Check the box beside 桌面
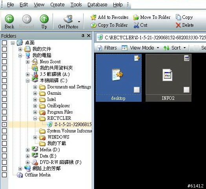Image resolution: width=206 pixels, height=189 pixels. pos(4,43)
